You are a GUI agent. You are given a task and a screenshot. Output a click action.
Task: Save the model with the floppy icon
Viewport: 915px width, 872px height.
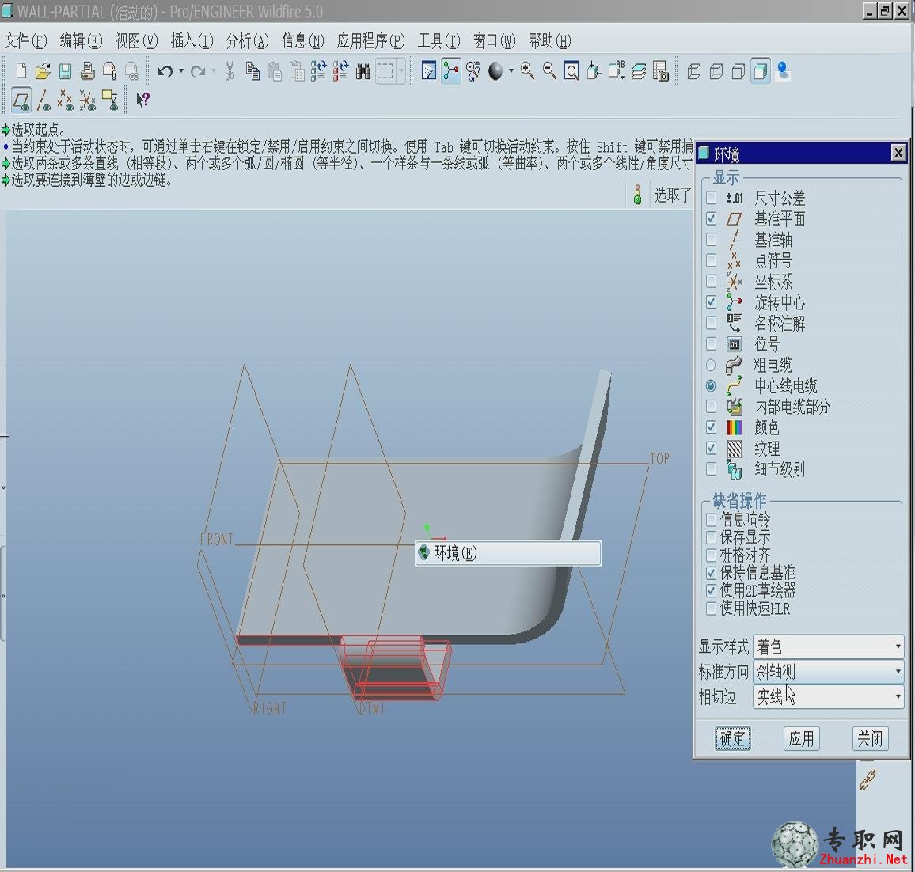coord(65,71)
